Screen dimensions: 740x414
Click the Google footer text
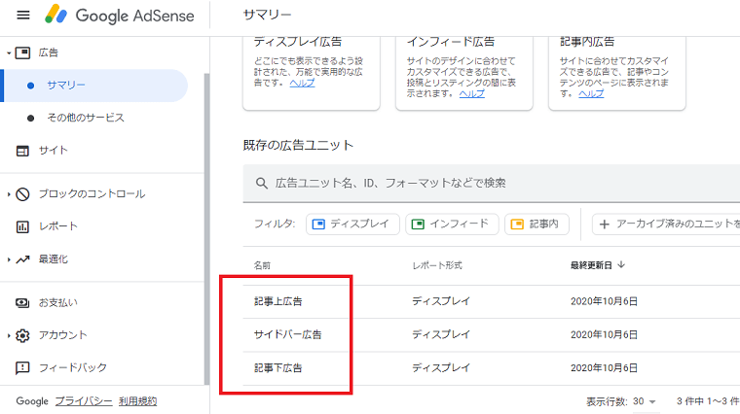pos(32,401)
